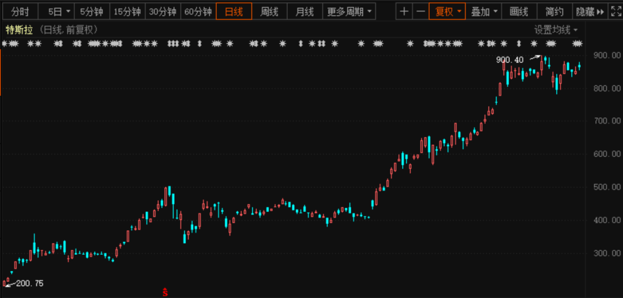Image resolution: width=623 pixels, height=298 pixels.
Task: Expand the 更多周期 dropdown
Action: (x=349, y=12)
